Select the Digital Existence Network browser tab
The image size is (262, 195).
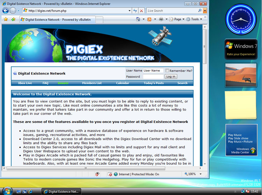click(x=57, y=20)
